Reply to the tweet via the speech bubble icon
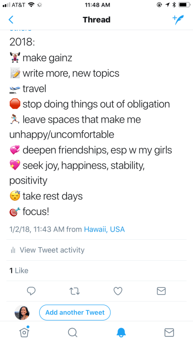 pos(31,291)
